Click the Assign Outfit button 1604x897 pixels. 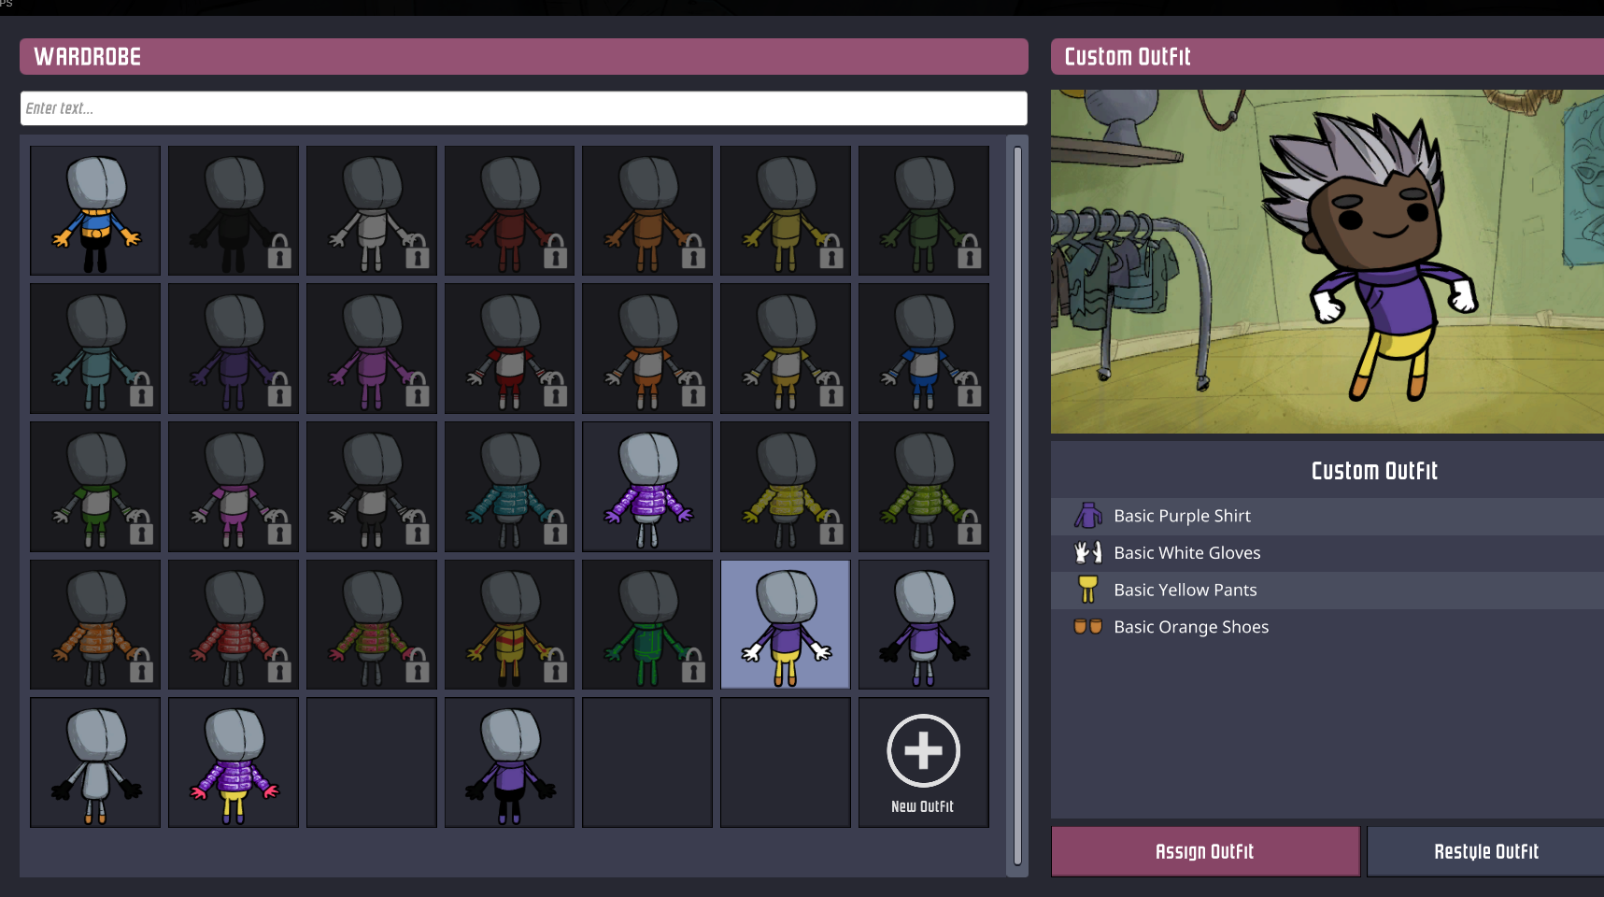pyautogui.click(x=1205, y=851)
